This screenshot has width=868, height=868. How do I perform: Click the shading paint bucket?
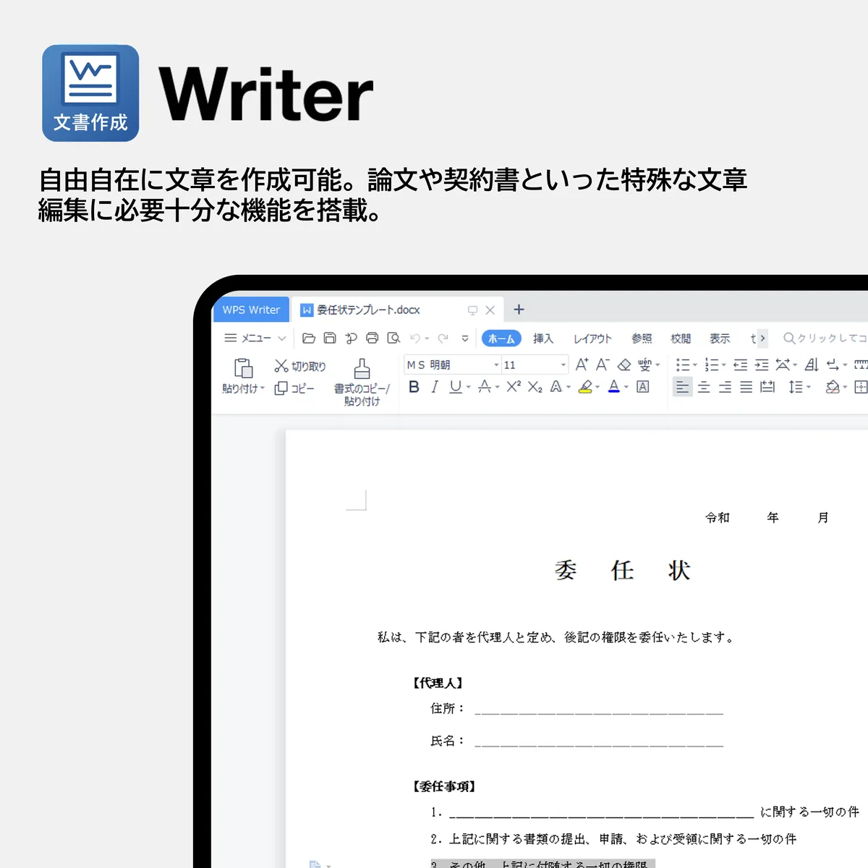(x=833, y=387)
